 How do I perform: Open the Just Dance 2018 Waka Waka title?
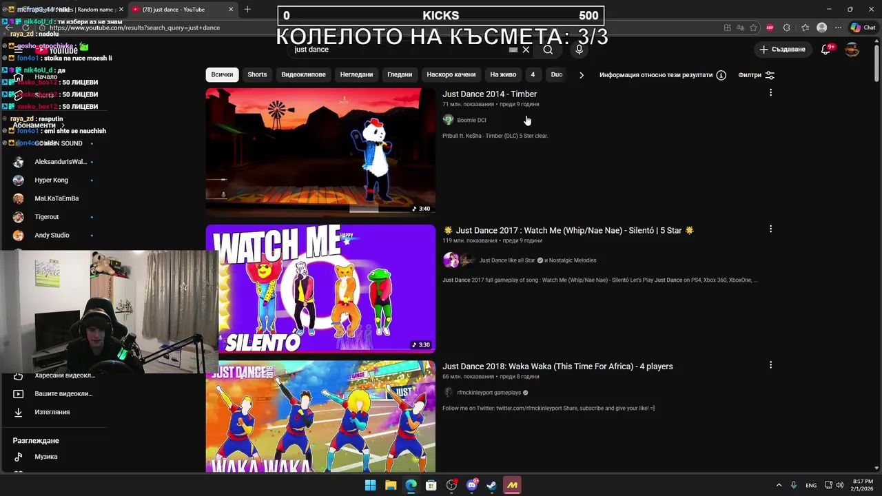pos(557,366)
